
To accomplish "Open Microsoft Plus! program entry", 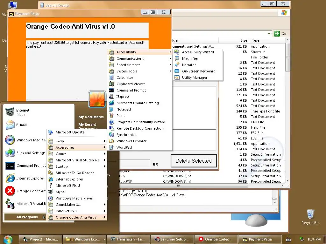I will [76, 186].
